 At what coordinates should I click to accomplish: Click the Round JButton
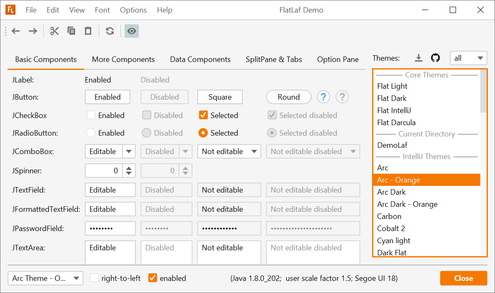pyautogui.click(x=289, y=97)
